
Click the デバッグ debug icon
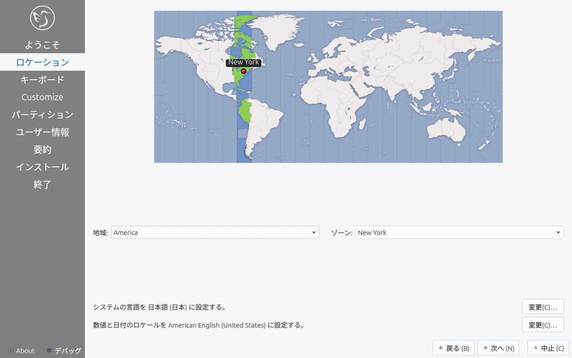click(49, 350)
